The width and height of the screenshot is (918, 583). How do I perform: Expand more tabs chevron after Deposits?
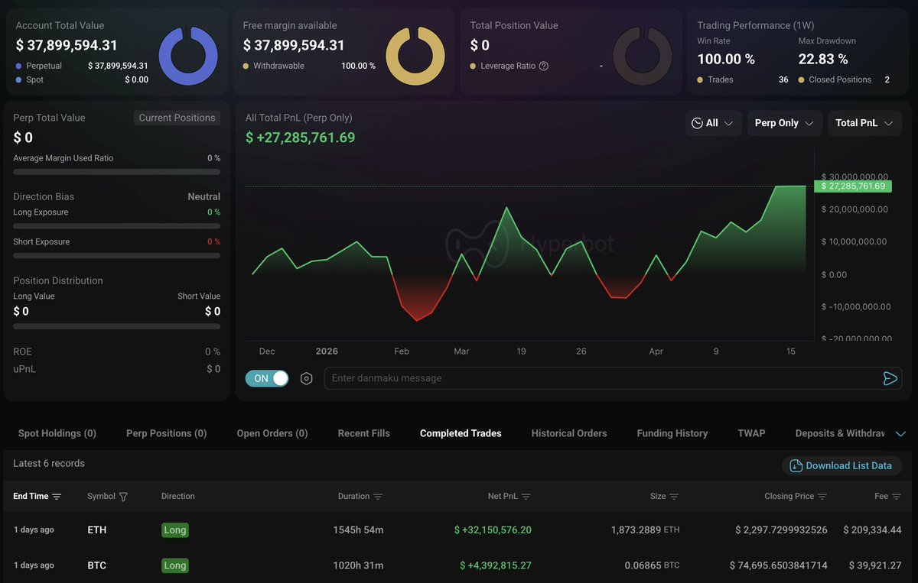point(900,433)
